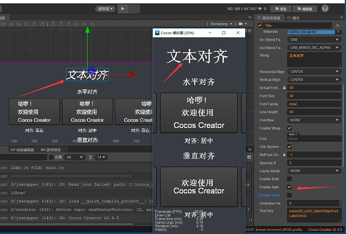This screenshot has height=234, width=346.
Task: Open the camera dropdown in scene toolbar
Action: click(243, 24)
